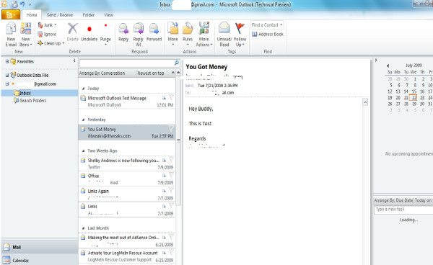Open Microsoft Outlook Test Message email

click(x=127, y=101)
